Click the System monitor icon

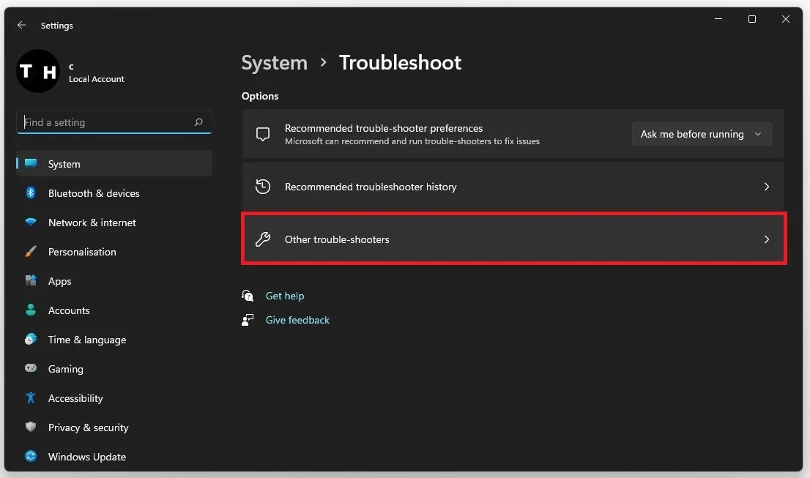click(31, 164)
